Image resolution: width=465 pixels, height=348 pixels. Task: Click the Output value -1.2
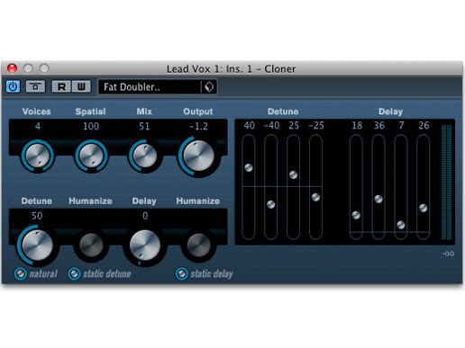coord(198,126)
